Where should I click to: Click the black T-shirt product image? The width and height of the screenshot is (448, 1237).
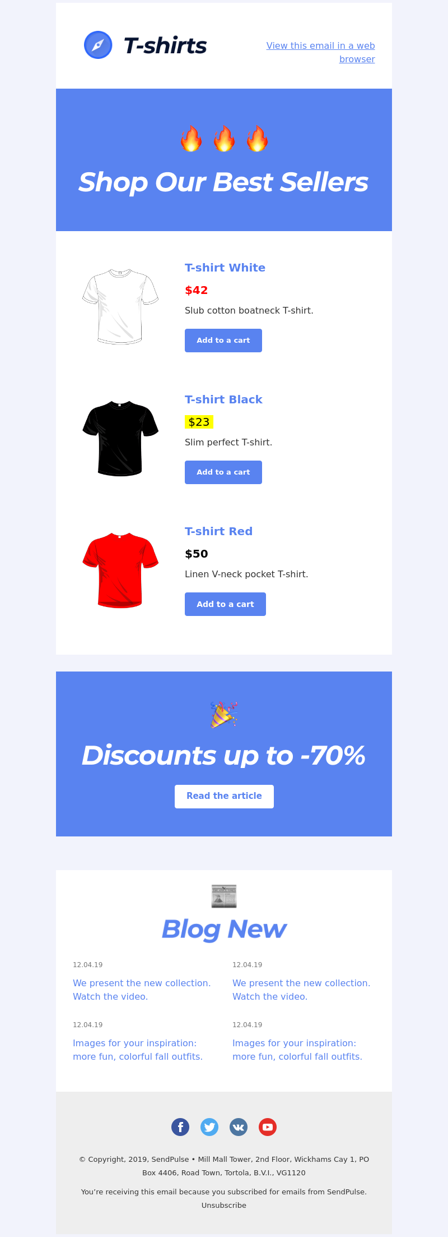tap(120, 439)
